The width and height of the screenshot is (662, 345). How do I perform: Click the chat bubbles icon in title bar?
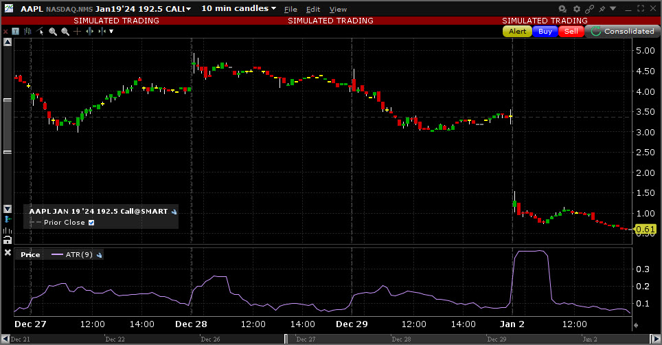click(x=562, y=9)
